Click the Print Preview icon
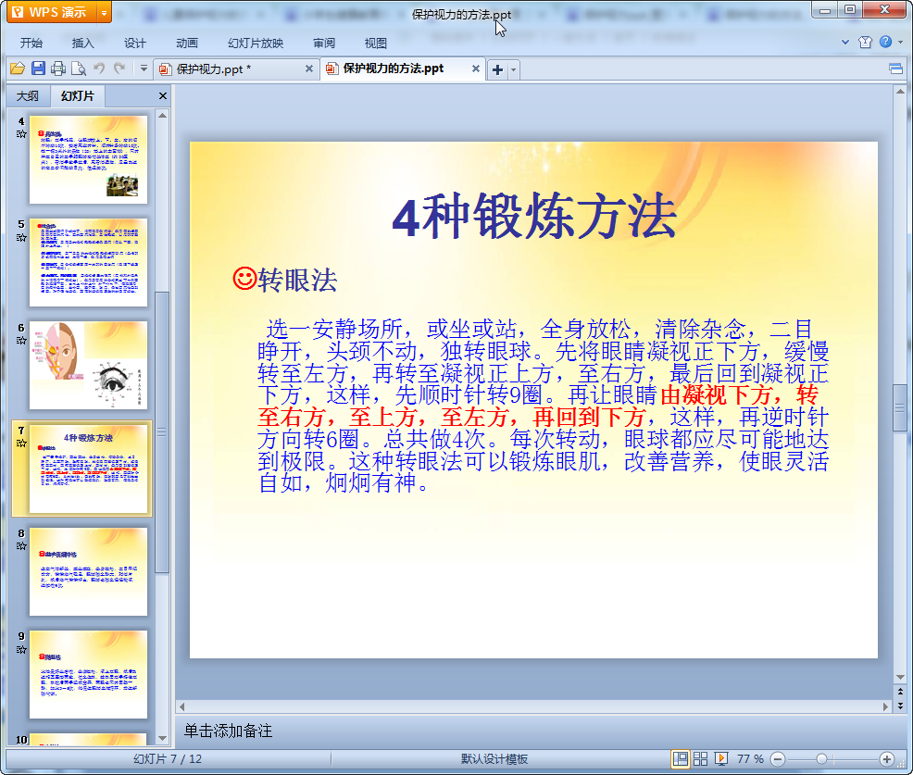Screen dimensions: 913x775 [79, 69]
